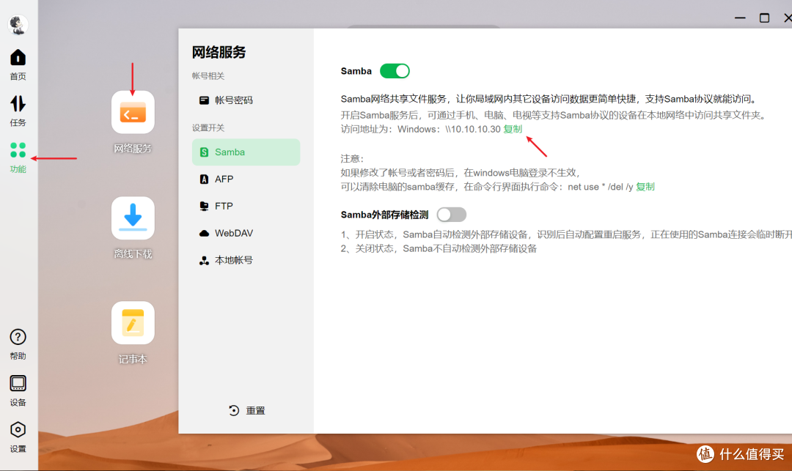This screenshot has height=471, width=792.
Task: Open 设置 settings in sidebar
Action: [x=18, y=437]
